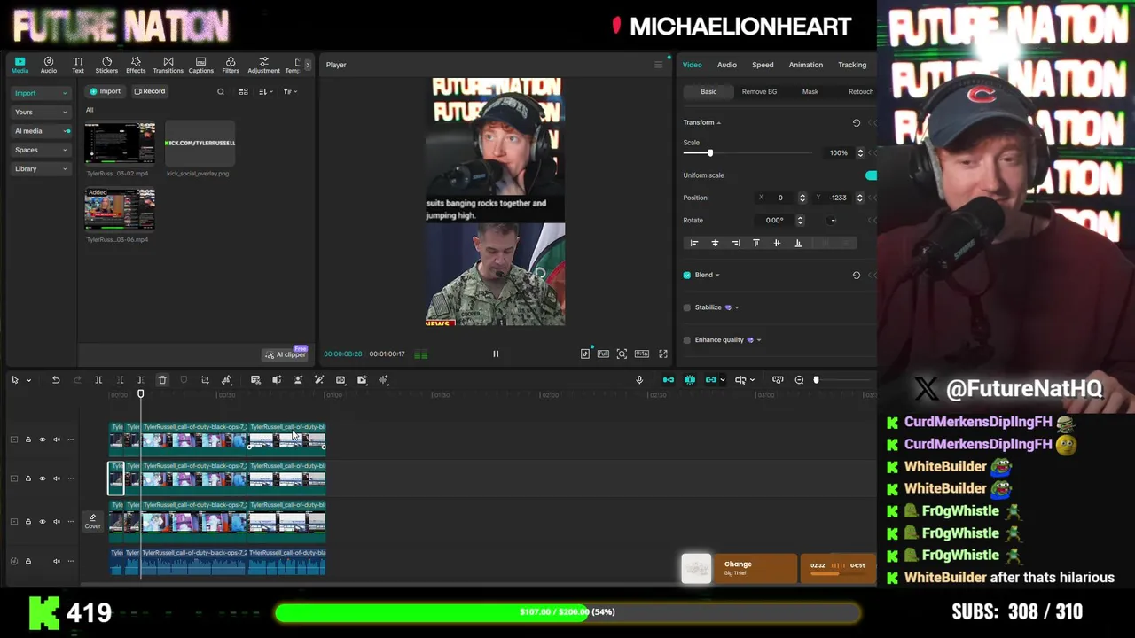Click the Position X value field
The height and width of the screenshot is (638, 1135).
click(780, 198)
